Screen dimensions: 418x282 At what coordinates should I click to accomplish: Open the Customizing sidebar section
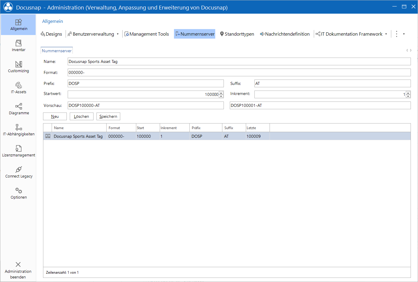(x=18, y=67)
